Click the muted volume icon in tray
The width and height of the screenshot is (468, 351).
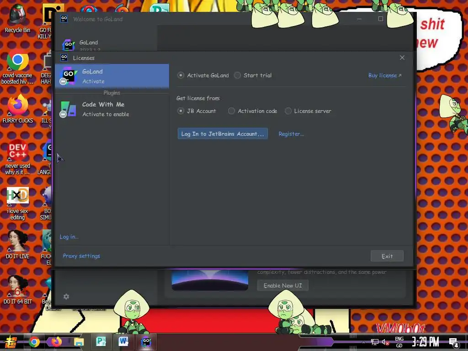click(x=385, y=342)
